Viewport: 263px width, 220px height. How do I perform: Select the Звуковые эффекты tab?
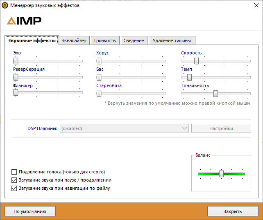pyautogui.click(x=32, y=40)
